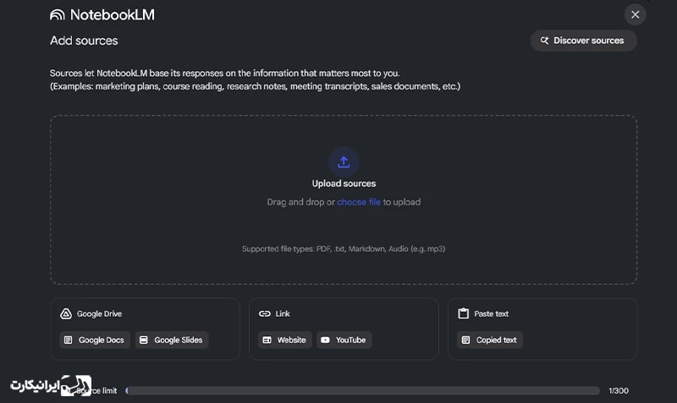Close the Add sources dialog
The width and height of the screenshot is (677, 403).
click(636, 14)
